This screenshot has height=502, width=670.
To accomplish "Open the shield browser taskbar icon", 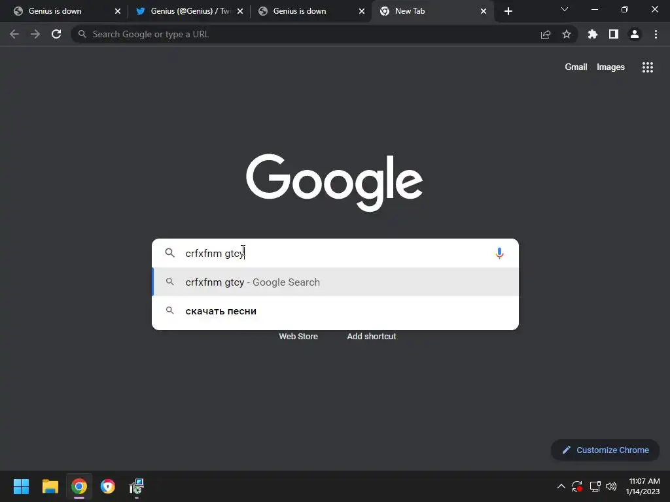I will [108, 486].
